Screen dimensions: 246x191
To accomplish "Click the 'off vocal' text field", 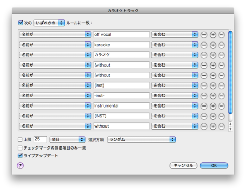I will [121, 34].
